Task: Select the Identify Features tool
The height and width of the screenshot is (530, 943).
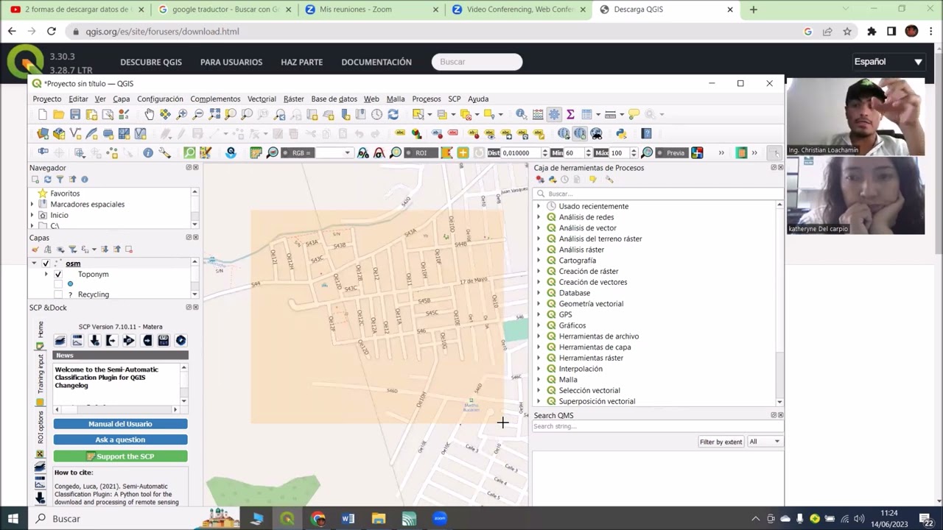Action: click(521, 114)
